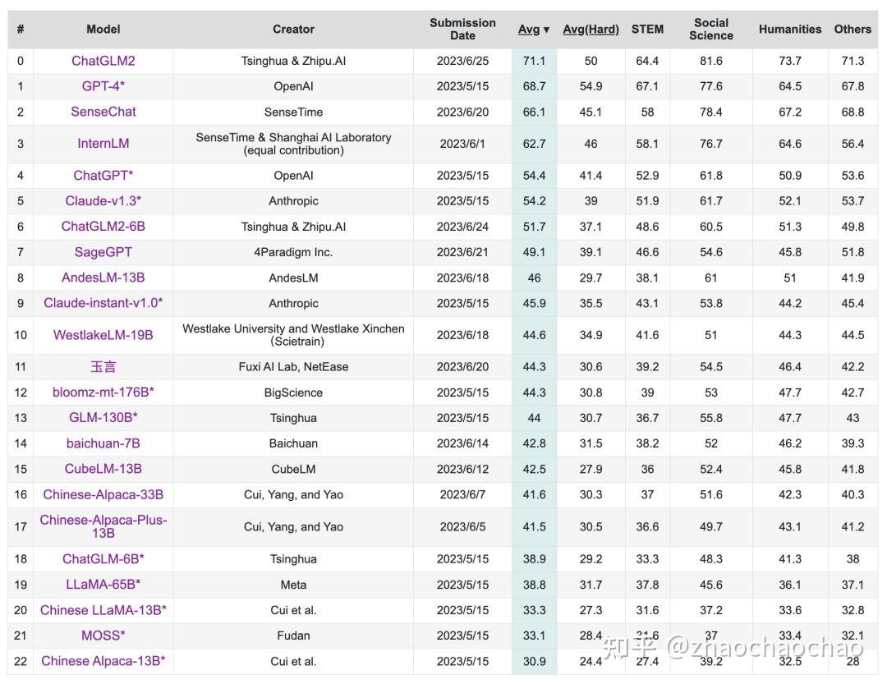Click the Claude-v1.3* model link
Screen dimensions: 887x684
coord(103,200)
